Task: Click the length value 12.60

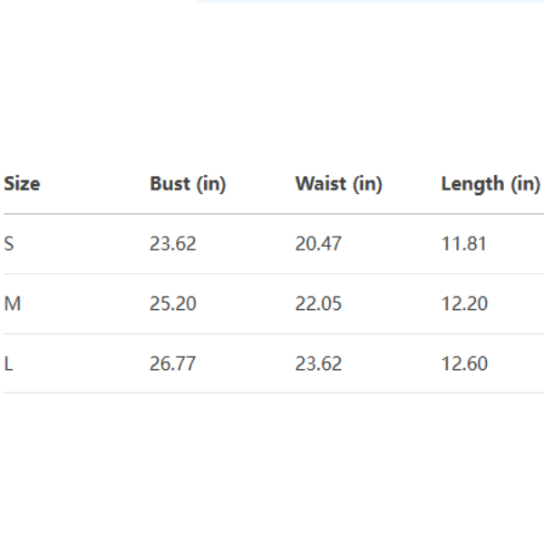Action: click(x=464, y=364)
